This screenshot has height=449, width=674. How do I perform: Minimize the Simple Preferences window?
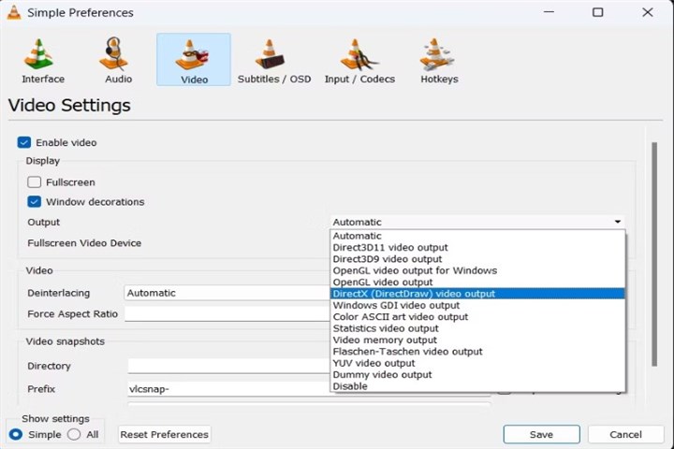click(x=549, y=12)
